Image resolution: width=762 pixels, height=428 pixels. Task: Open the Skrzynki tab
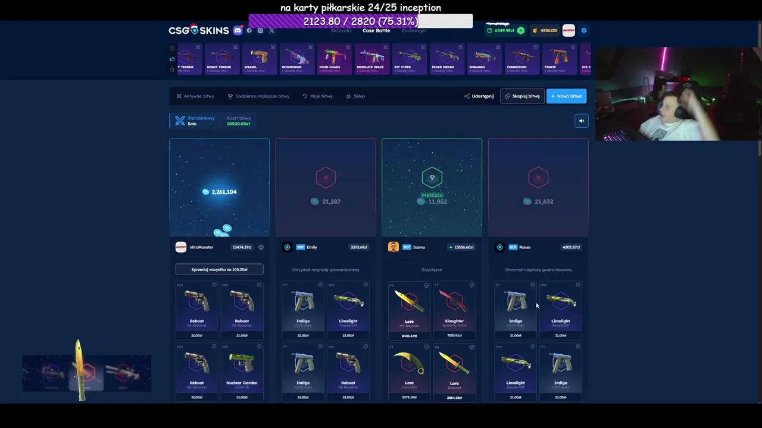point(341,30)
